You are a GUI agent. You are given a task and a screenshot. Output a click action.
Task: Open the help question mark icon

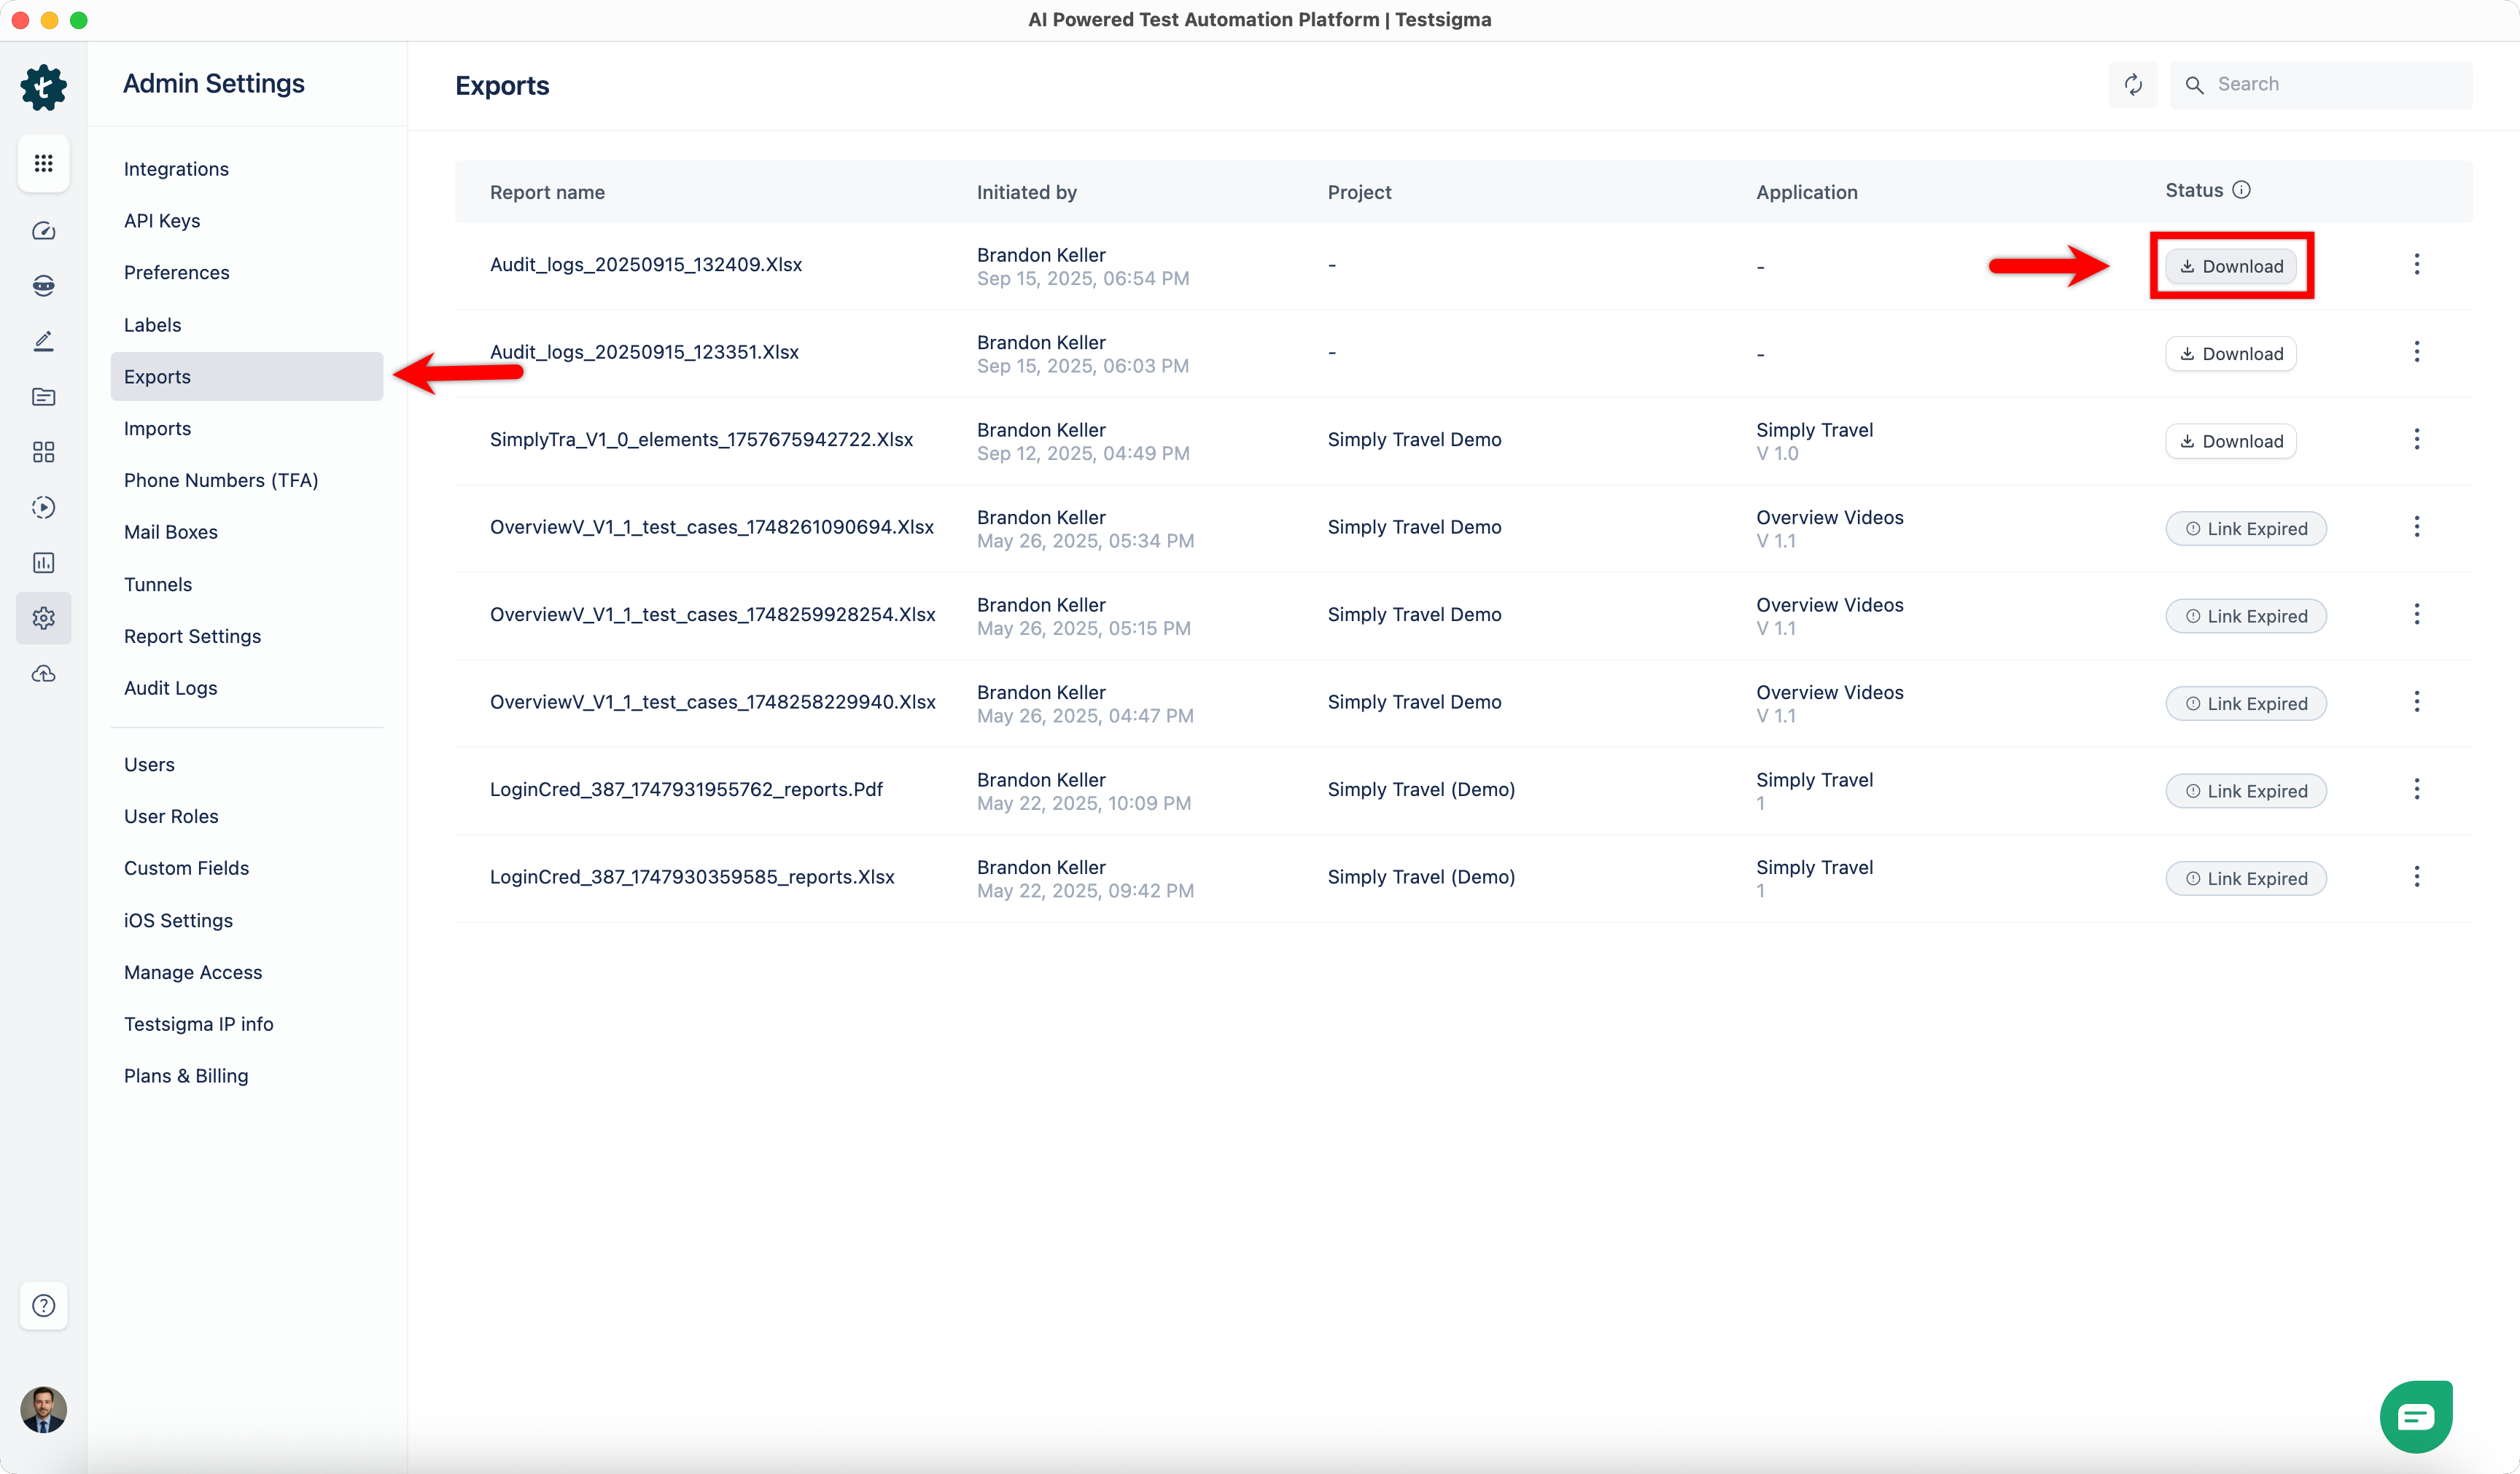[43, 1305]
